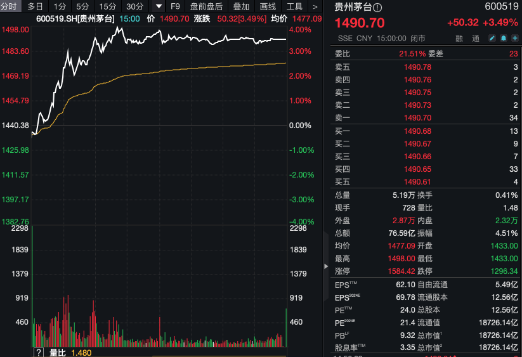The height and width of the screenshot is (357, 522).
Task: Click the 融 margin-trading indicator
Action: point(459,39)
